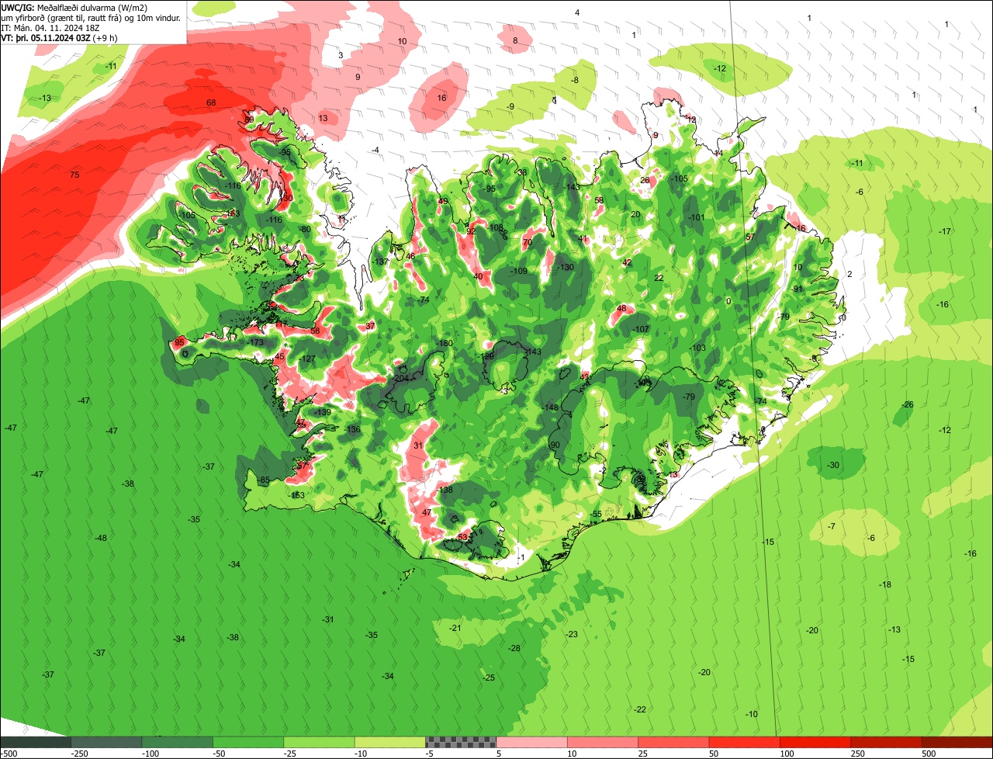This screenshot has width=993, height=759.
Task: Select the legend label '100'
Action: click(787, 754)
